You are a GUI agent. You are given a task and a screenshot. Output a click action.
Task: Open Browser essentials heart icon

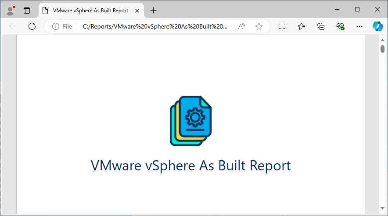click(x=340, y=26)
